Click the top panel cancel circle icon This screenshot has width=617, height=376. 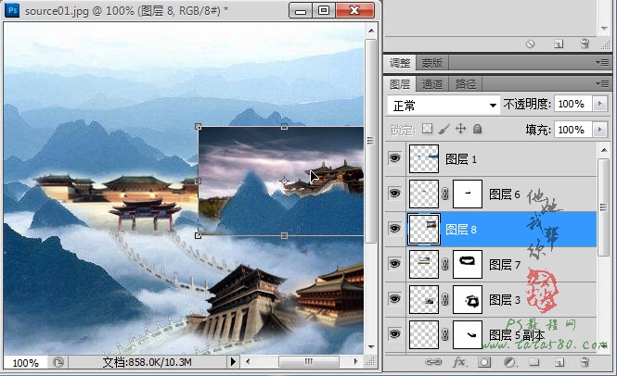[531, 44]
